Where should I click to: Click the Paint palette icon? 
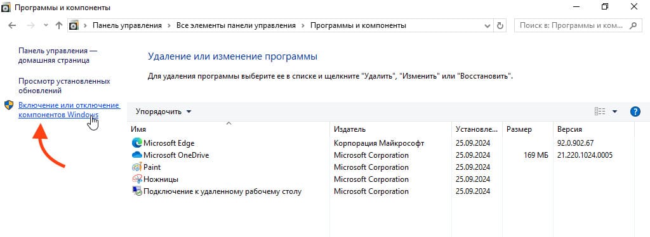point(136,167)
